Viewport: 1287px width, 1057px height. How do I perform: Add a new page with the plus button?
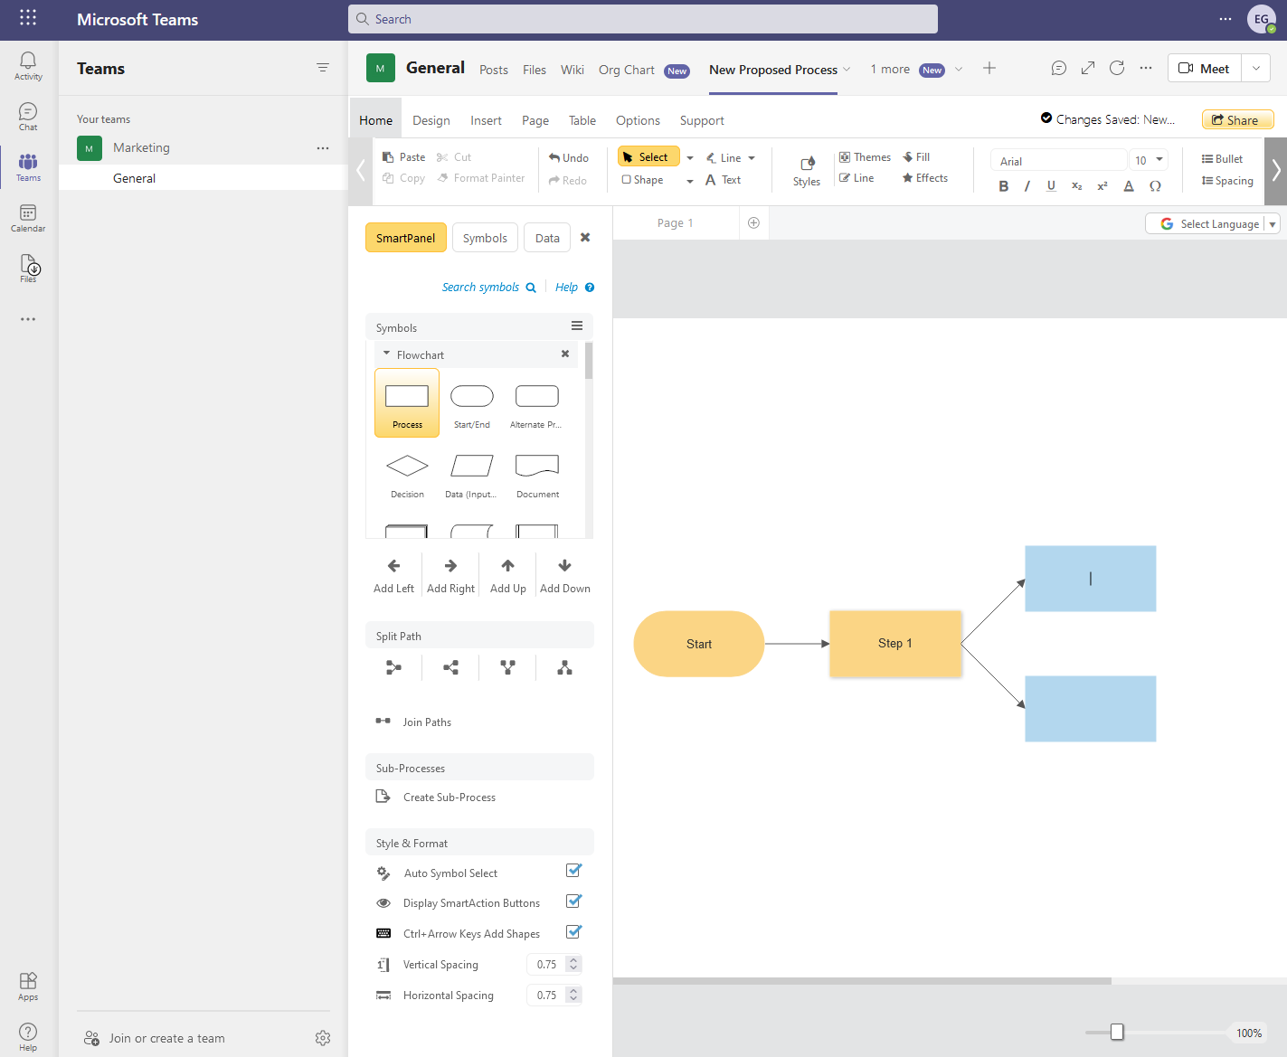753,222
